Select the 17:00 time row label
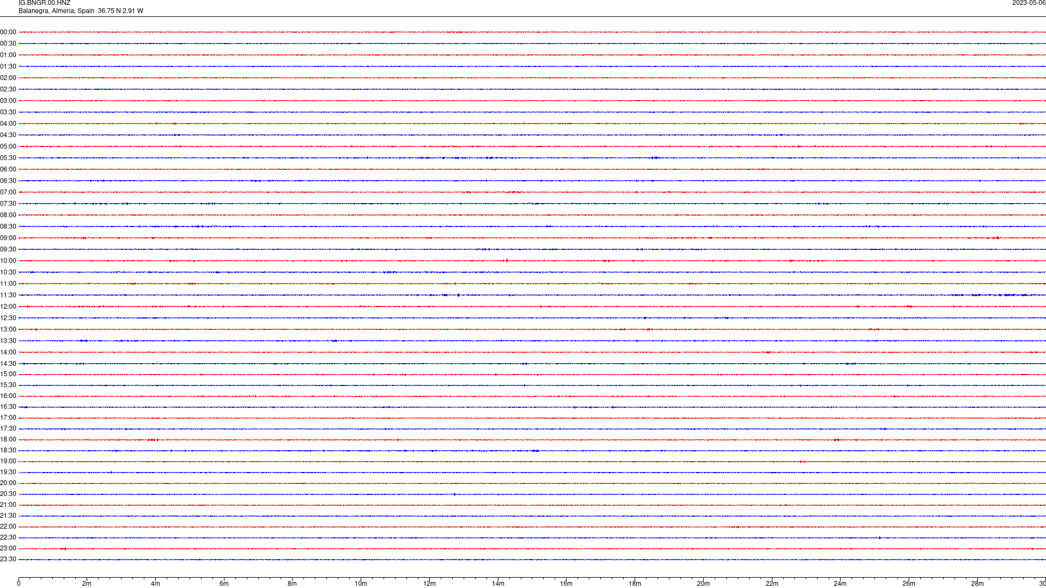This screenshot has width=1046, height=588. 8,418
